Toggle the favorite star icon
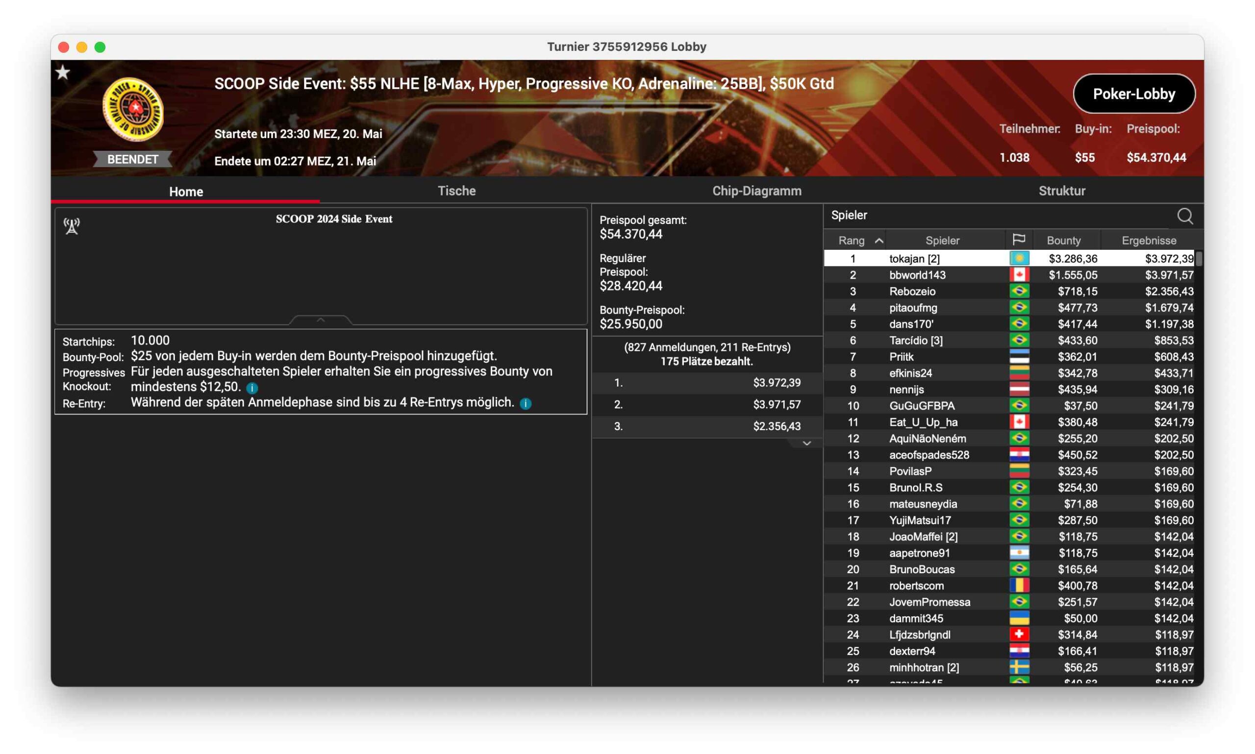 click(x=63, y=73)
